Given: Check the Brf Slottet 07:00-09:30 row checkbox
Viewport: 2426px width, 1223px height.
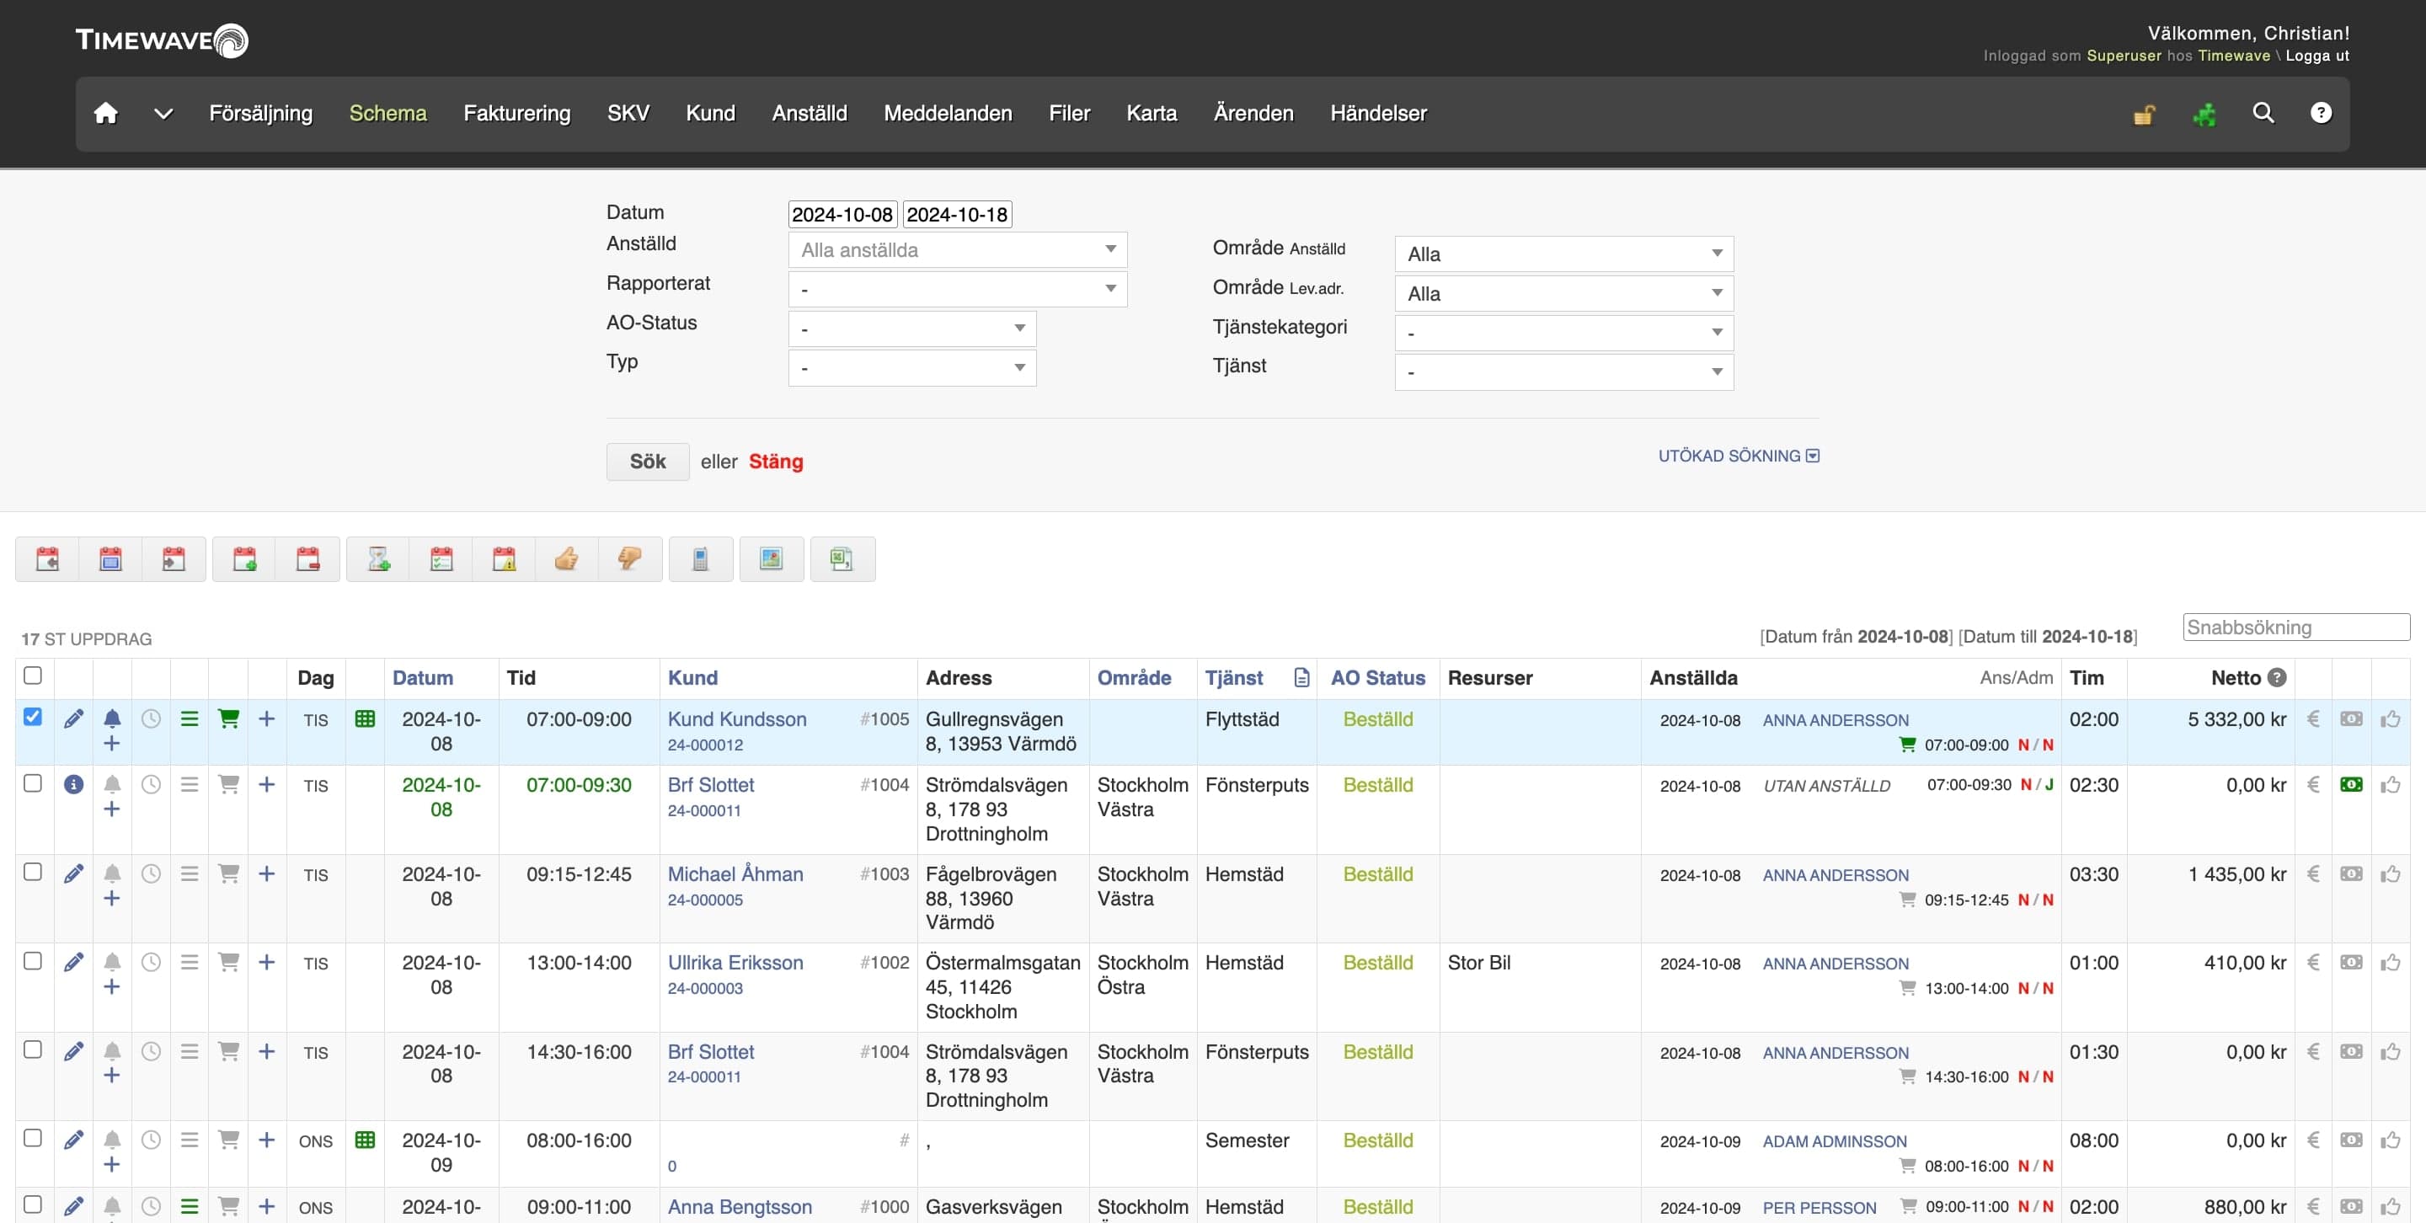Looking at the screenshot, I should [x=33, y=783].
